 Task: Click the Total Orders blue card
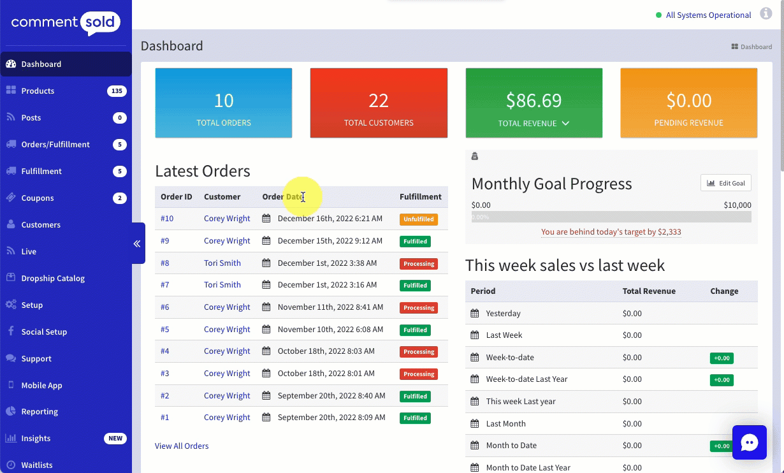click(x=224, y=103)
